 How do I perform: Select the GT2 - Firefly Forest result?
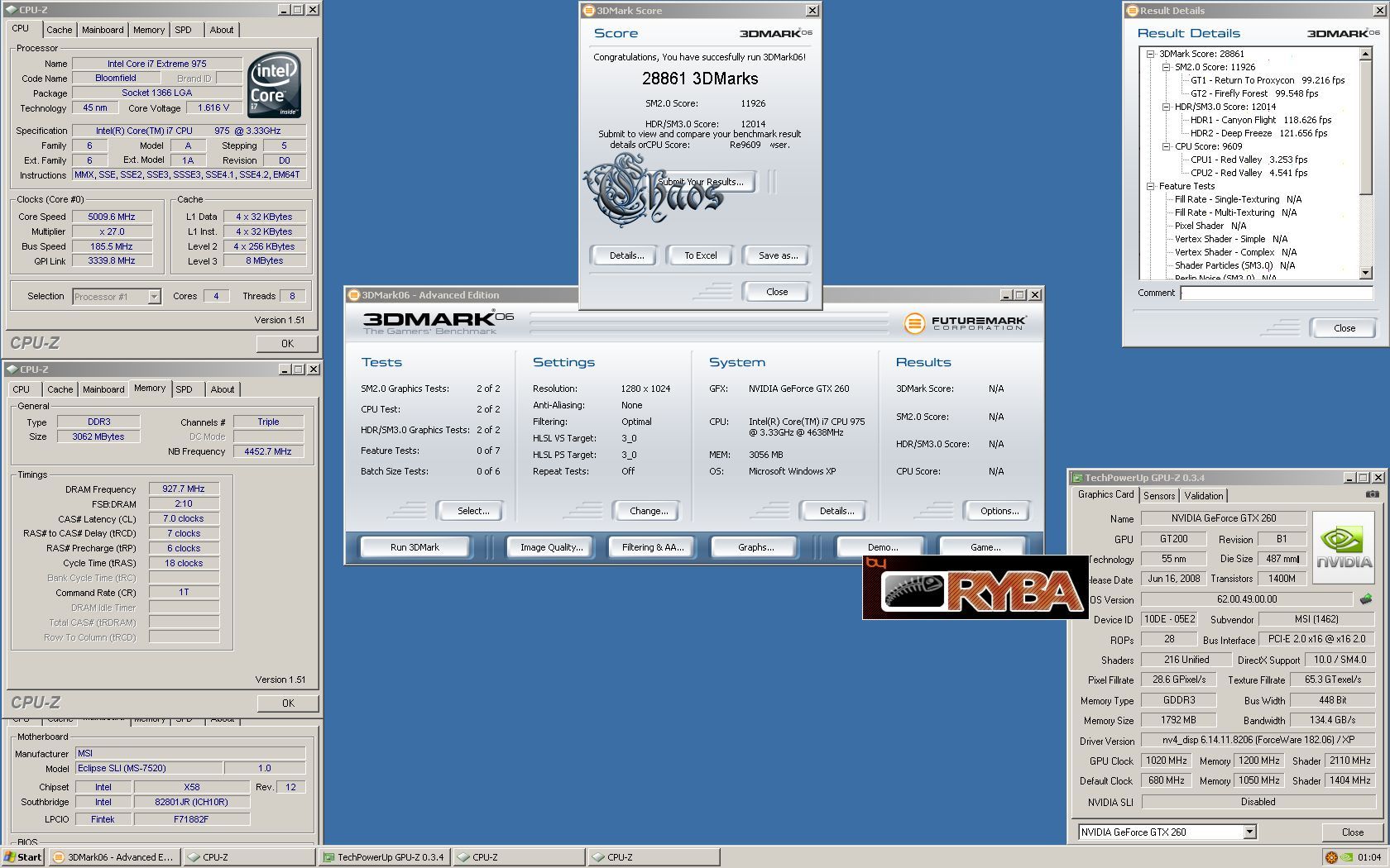click(x=1254, y=93)
